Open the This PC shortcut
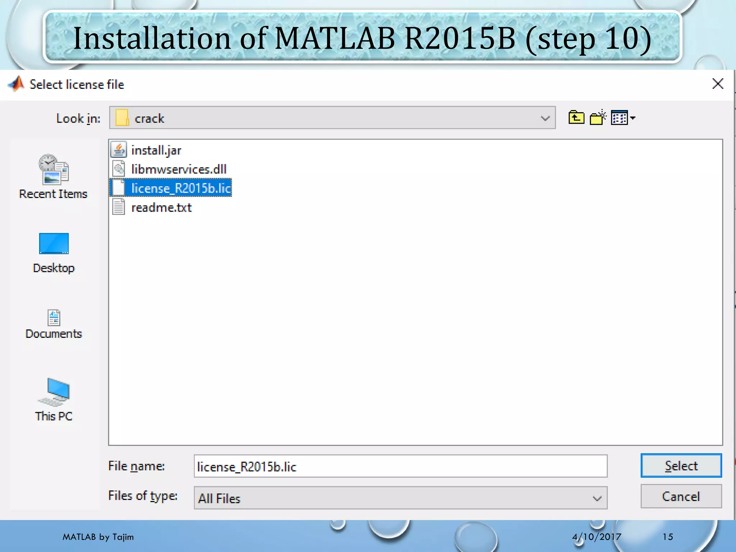This screenshot has height=552, width=736. tap(54, 400)
